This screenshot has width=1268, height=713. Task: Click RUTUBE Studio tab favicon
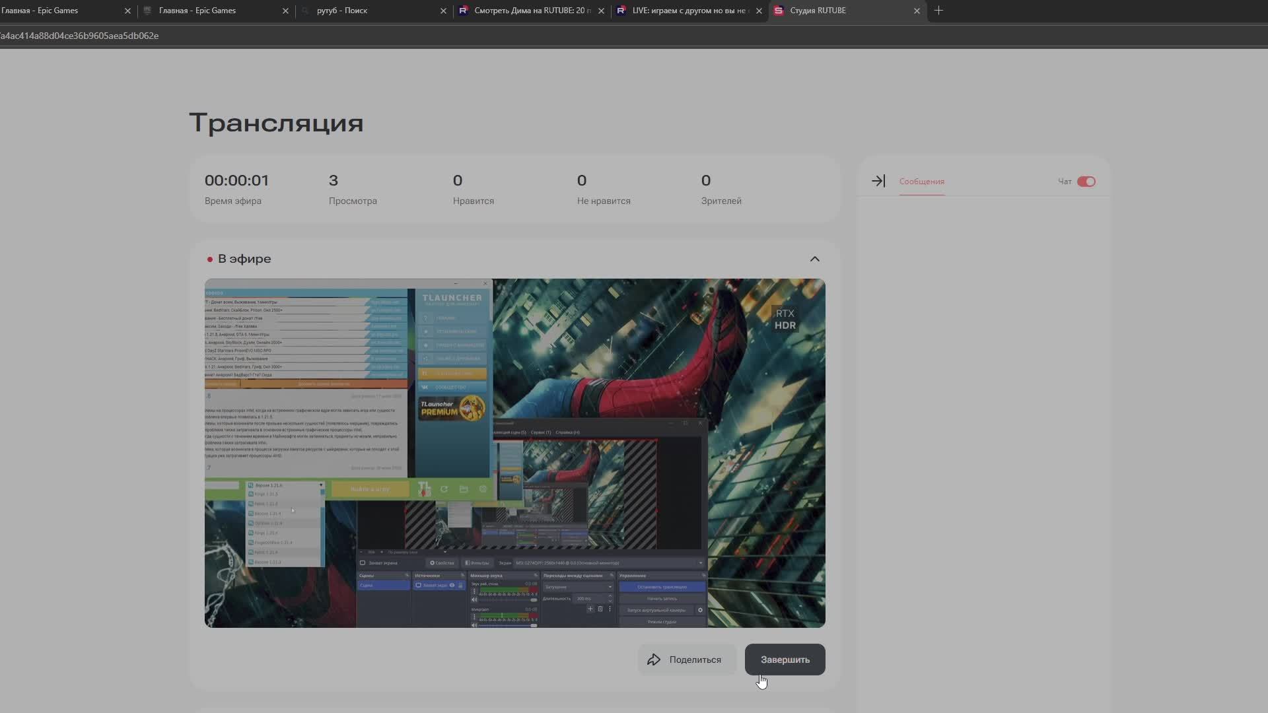[x=779, y=11]
